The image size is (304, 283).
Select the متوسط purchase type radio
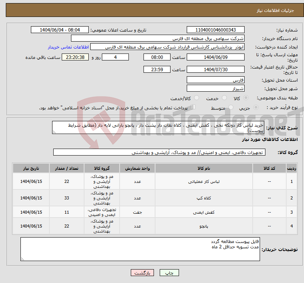pyautogui.click(x=231, y=107)
